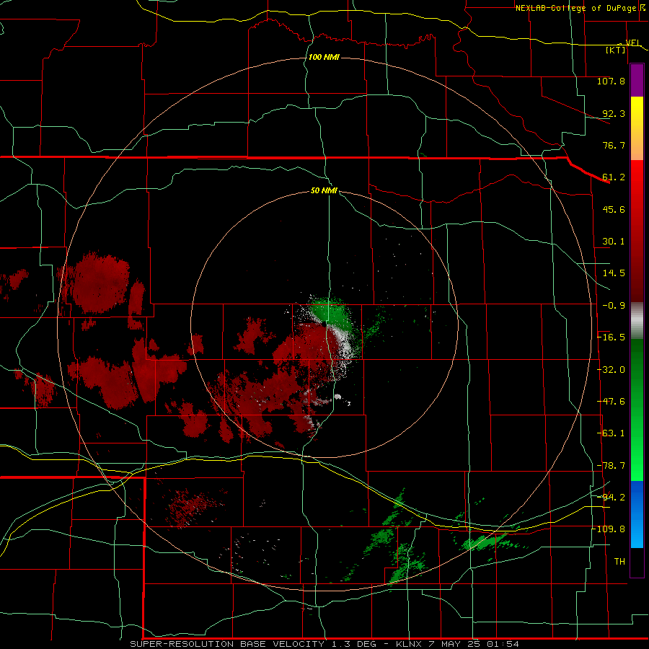The height and width of the screenshot is (649, 649).
Task: Click the 92.3 velocity scale value
Action: point(614,113)
